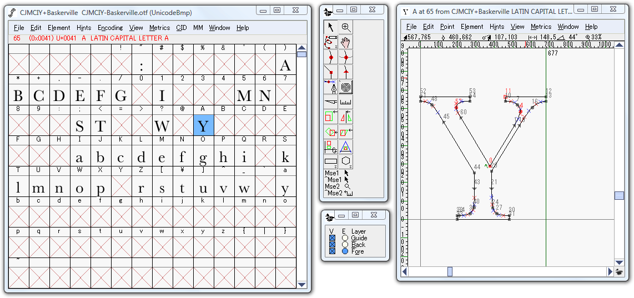Select the polygon shape tool
634x298 pixels.
346,162
